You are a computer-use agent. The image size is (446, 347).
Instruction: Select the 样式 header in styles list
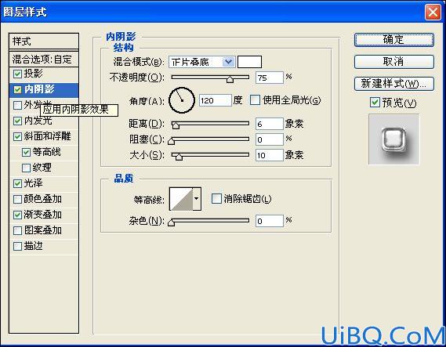(x=44, y=42)
